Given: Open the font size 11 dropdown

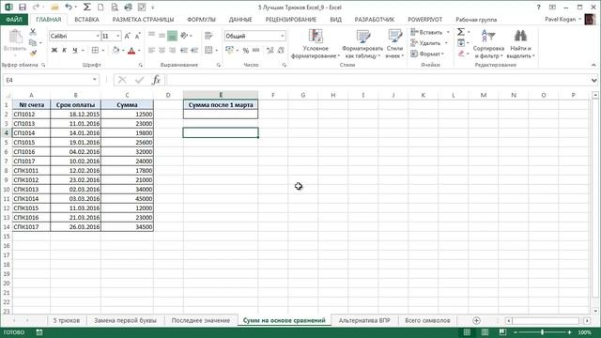Looking at the screenshot, I should click(x=118, y=36).
